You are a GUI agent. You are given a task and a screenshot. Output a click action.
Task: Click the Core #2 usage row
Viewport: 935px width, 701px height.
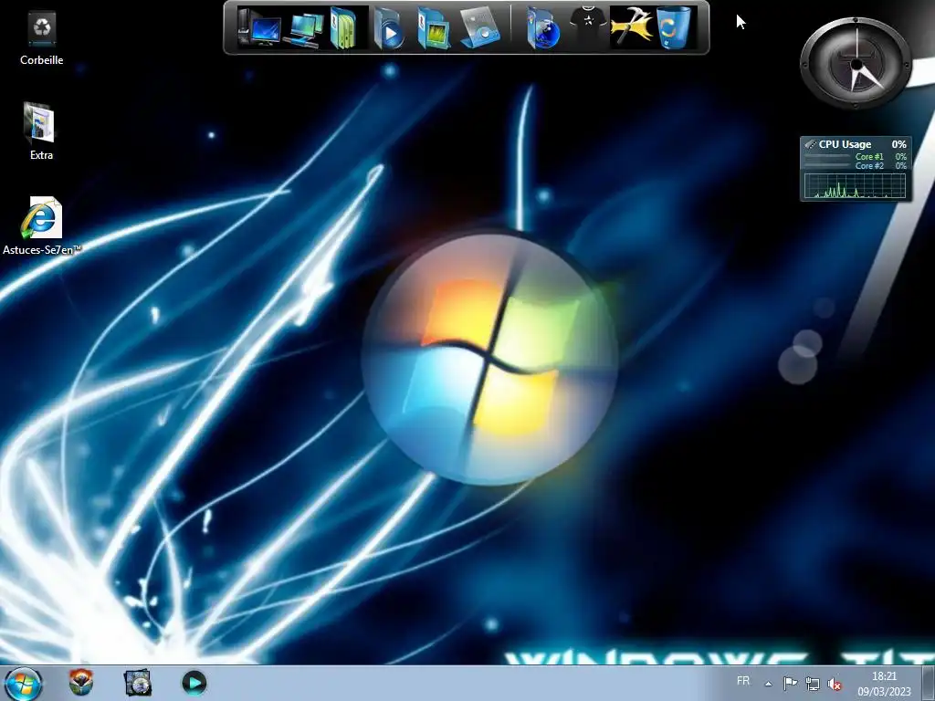pyautogui.click(x=855, y=166)
